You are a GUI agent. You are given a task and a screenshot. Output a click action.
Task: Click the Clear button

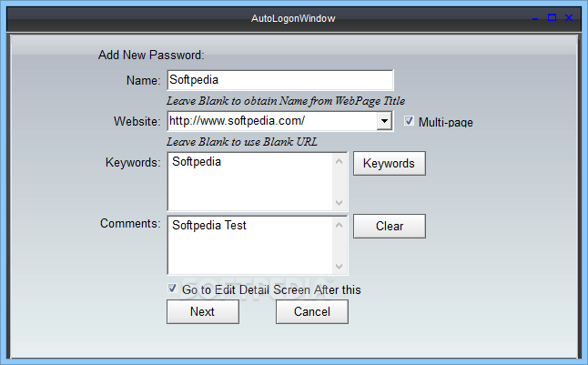(x=390, y=227)
